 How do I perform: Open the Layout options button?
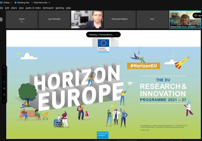(x=198, y=15)
